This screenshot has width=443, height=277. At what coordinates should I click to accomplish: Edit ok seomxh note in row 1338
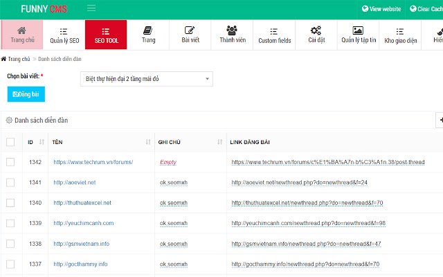[174, 244]
